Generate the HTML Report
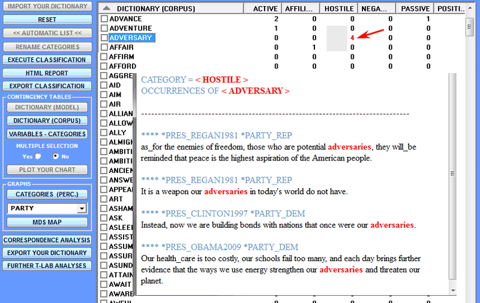Screen dimensions: 480x303 [47, 73]
